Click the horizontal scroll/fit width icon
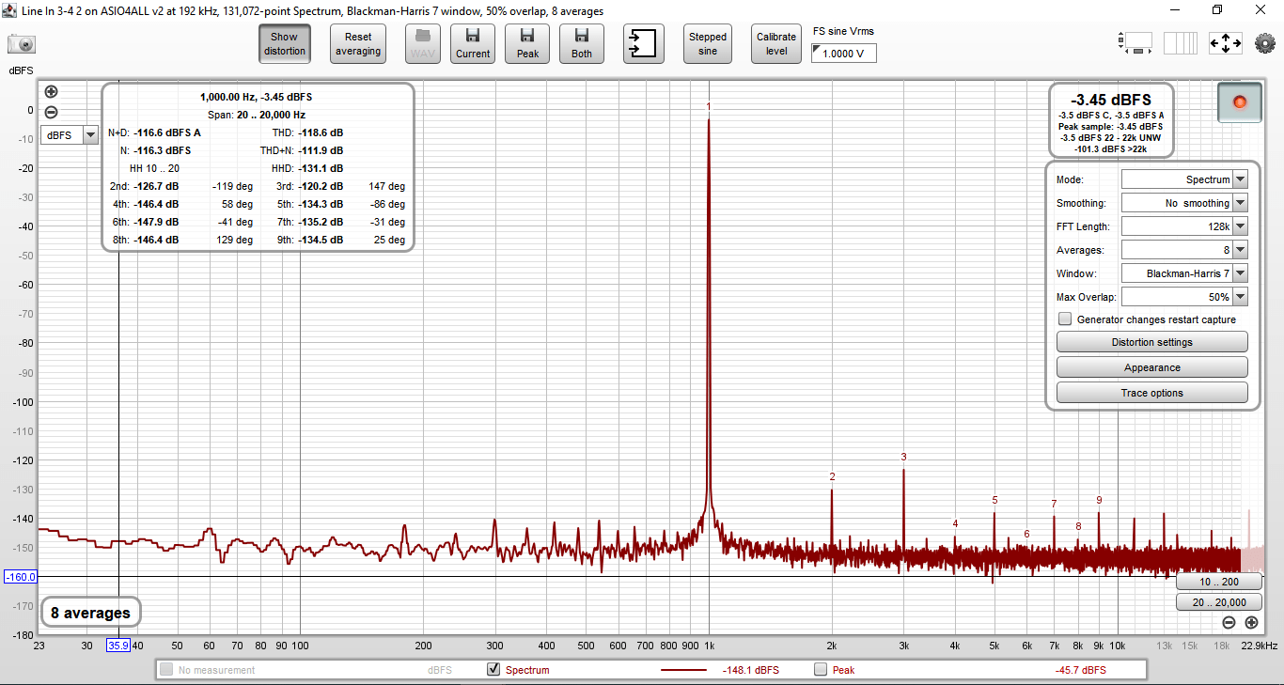The height and width of the screenshot is (685, 1284). click(x=1136, y=43)
